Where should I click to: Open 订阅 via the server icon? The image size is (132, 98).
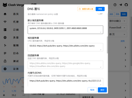point(5,30)
